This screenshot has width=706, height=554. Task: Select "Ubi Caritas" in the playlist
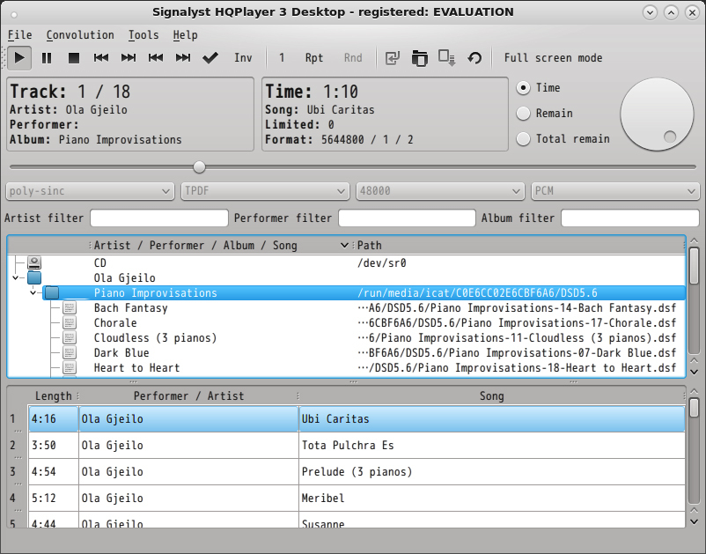335,419
